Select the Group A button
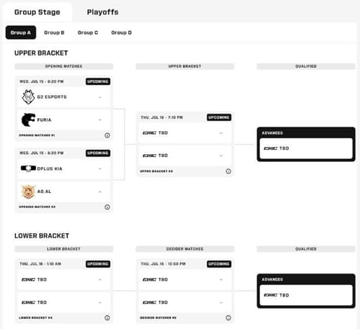The height and width of the screenshot is (329, 360). (x=21, y=32)
